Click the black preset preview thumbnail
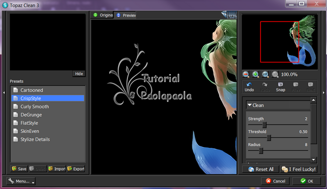The width and height of the screenshot is (327, 189). [47, 42]
